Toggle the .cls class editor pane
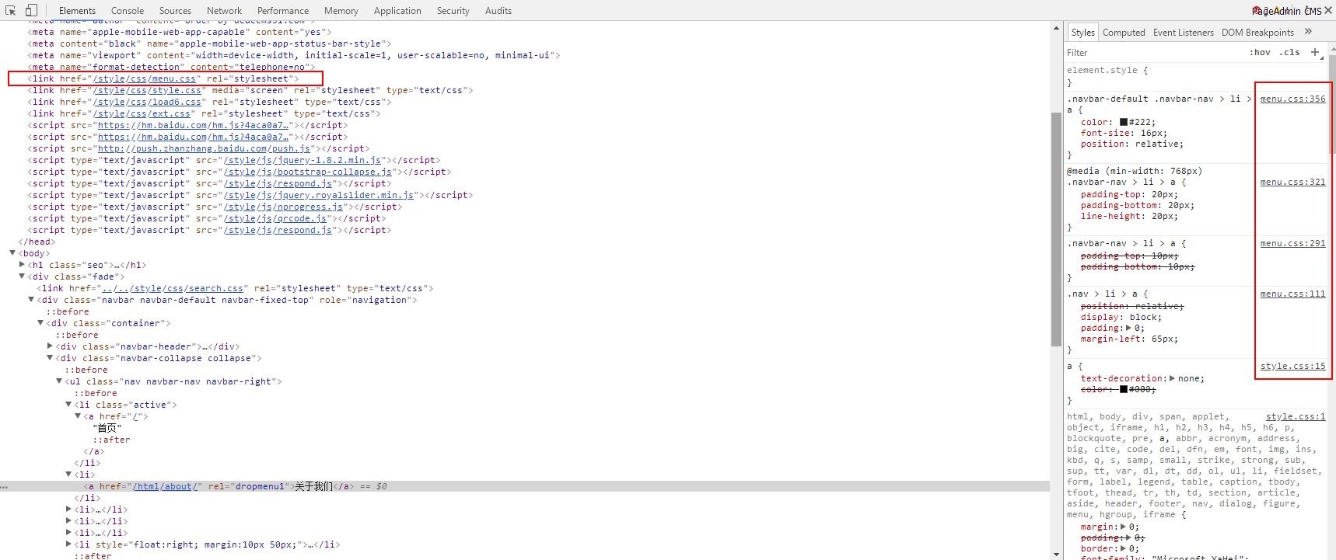This screenshot has width=1336, height=560. (x=1290, y=52)
